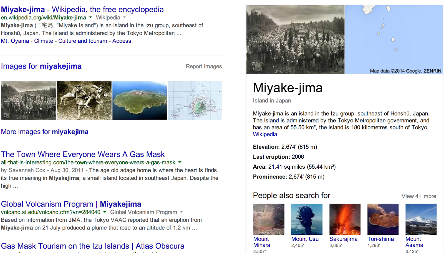This screenshot has height=253, width=444.
Task: Open the Miyake-jima Wikipedia search result
Action: click(82, 9)
